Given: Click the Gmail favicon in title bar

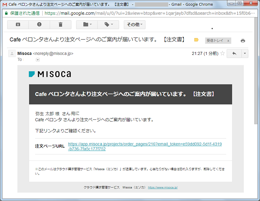Looking at the screenshot, I should click(x=5, y=4).
